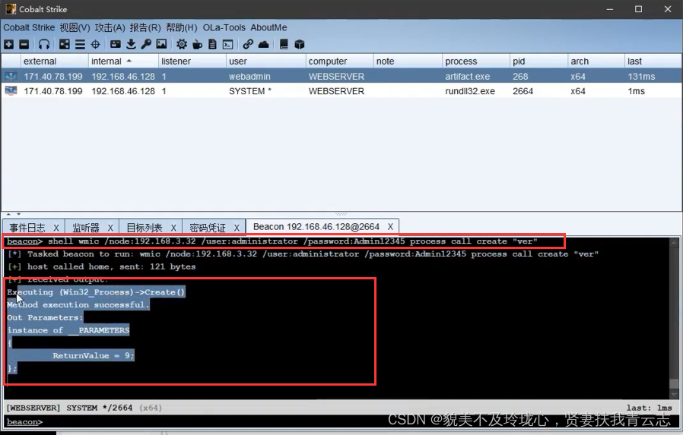683x435 pixels.
Task: Expand split pane using the down arrow
Action: point(18,214)
